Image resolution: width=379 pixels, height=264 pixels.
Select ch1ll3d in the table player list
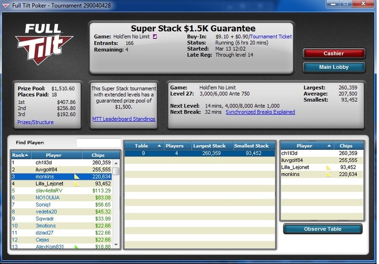coord(322,153)
